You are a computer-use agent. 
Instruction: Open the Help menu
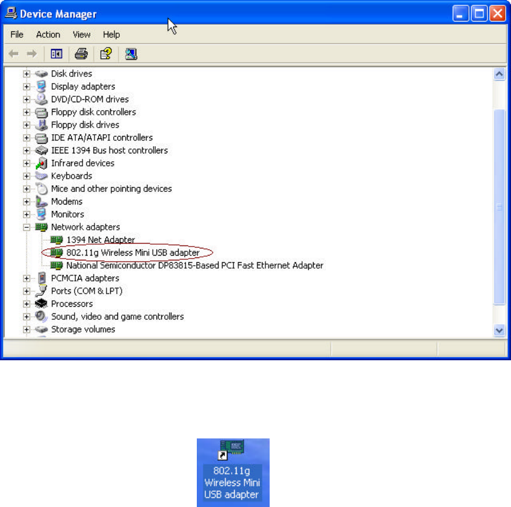[x=111, y=34]
